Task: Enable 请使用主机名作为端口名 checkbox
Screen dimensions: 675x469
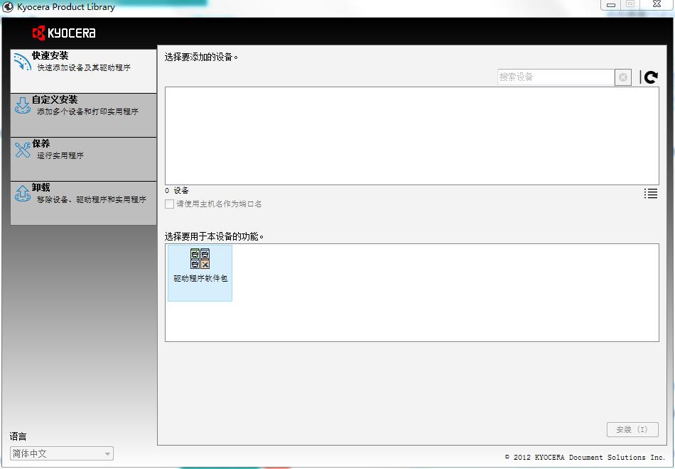Action: [x=170, y=204]
